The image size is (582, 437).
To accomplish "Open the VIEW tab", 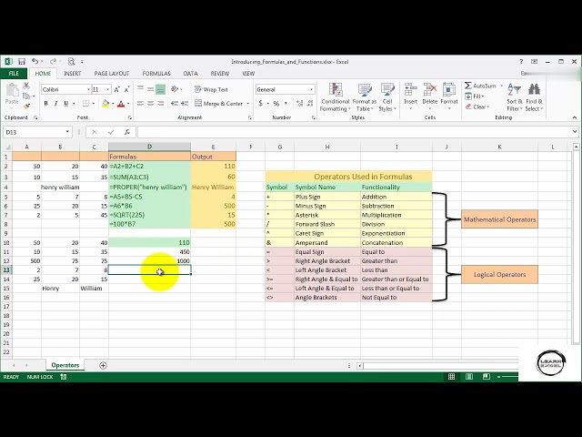I will (x=248, y=73).
